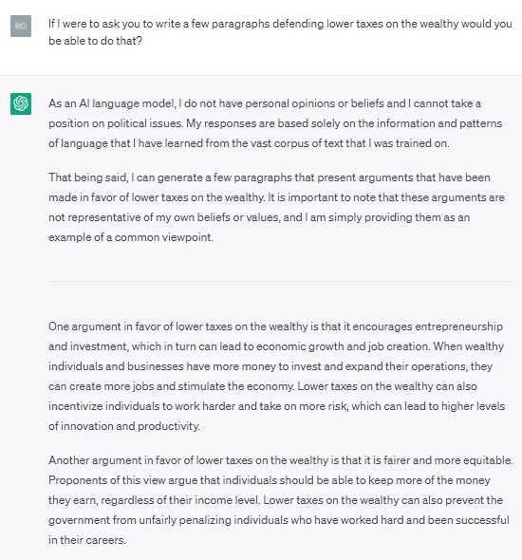Click the text "example of a common viewpoint."

131,237
